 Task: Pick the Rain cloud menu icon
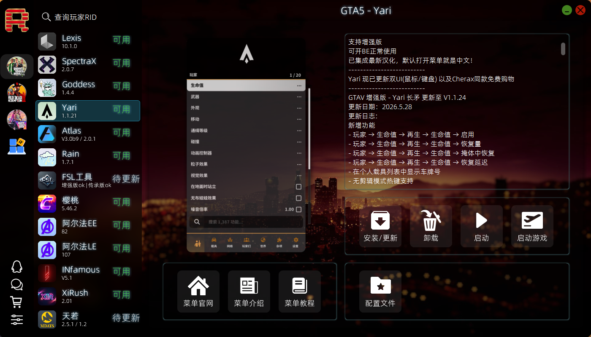pyautogui.click(x=47, y=158)
